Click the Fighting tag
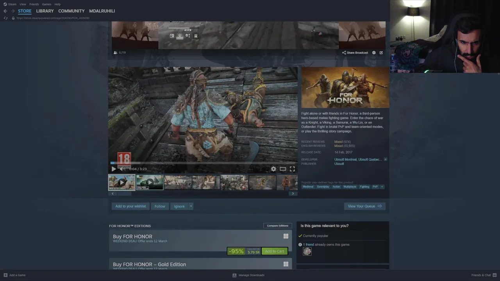Screen dimensions: 500x281 (x=364, y=187)
